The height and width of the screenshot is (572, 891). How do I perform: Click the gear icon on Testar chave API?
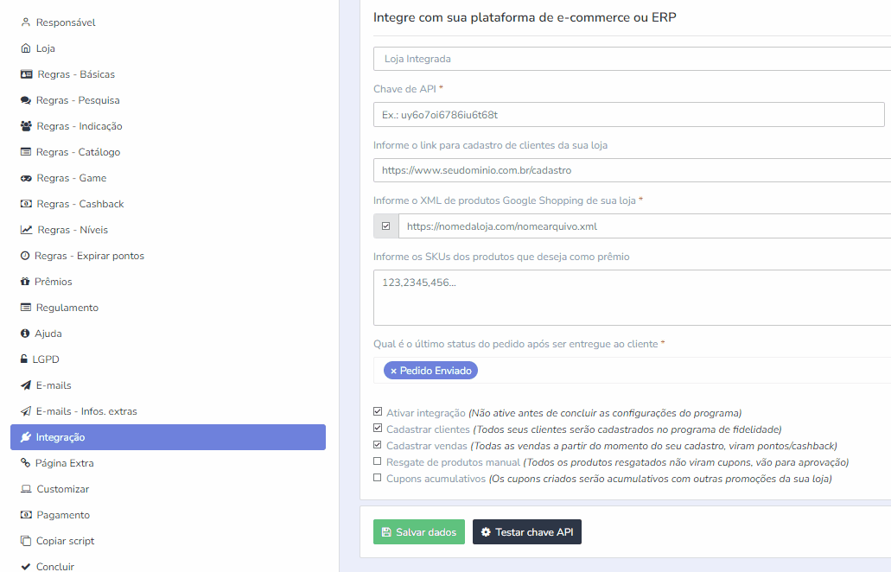tap(486, 531)
